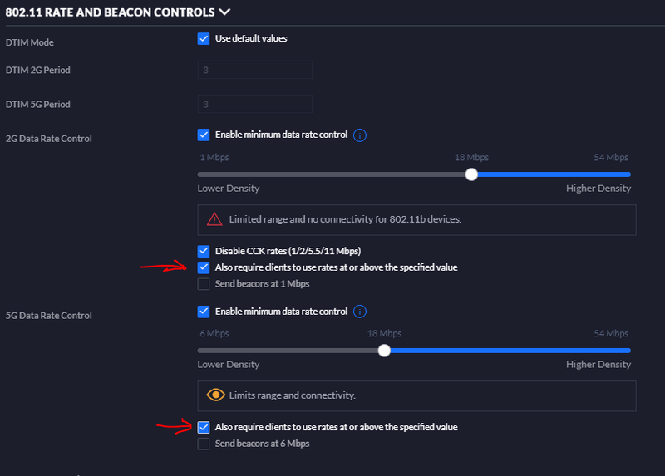Screen dimensions: 665x476
Task: Click the 2G data rate slider handle
Action: 471,174
